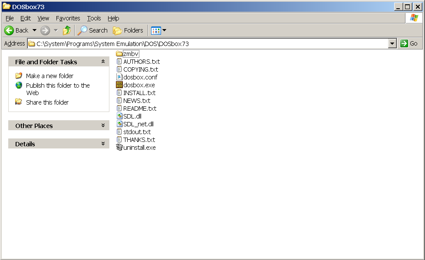This screenshot has width=425, height=260.
Task: Maximize the DOSbox73 window
Action: (407, 7)
